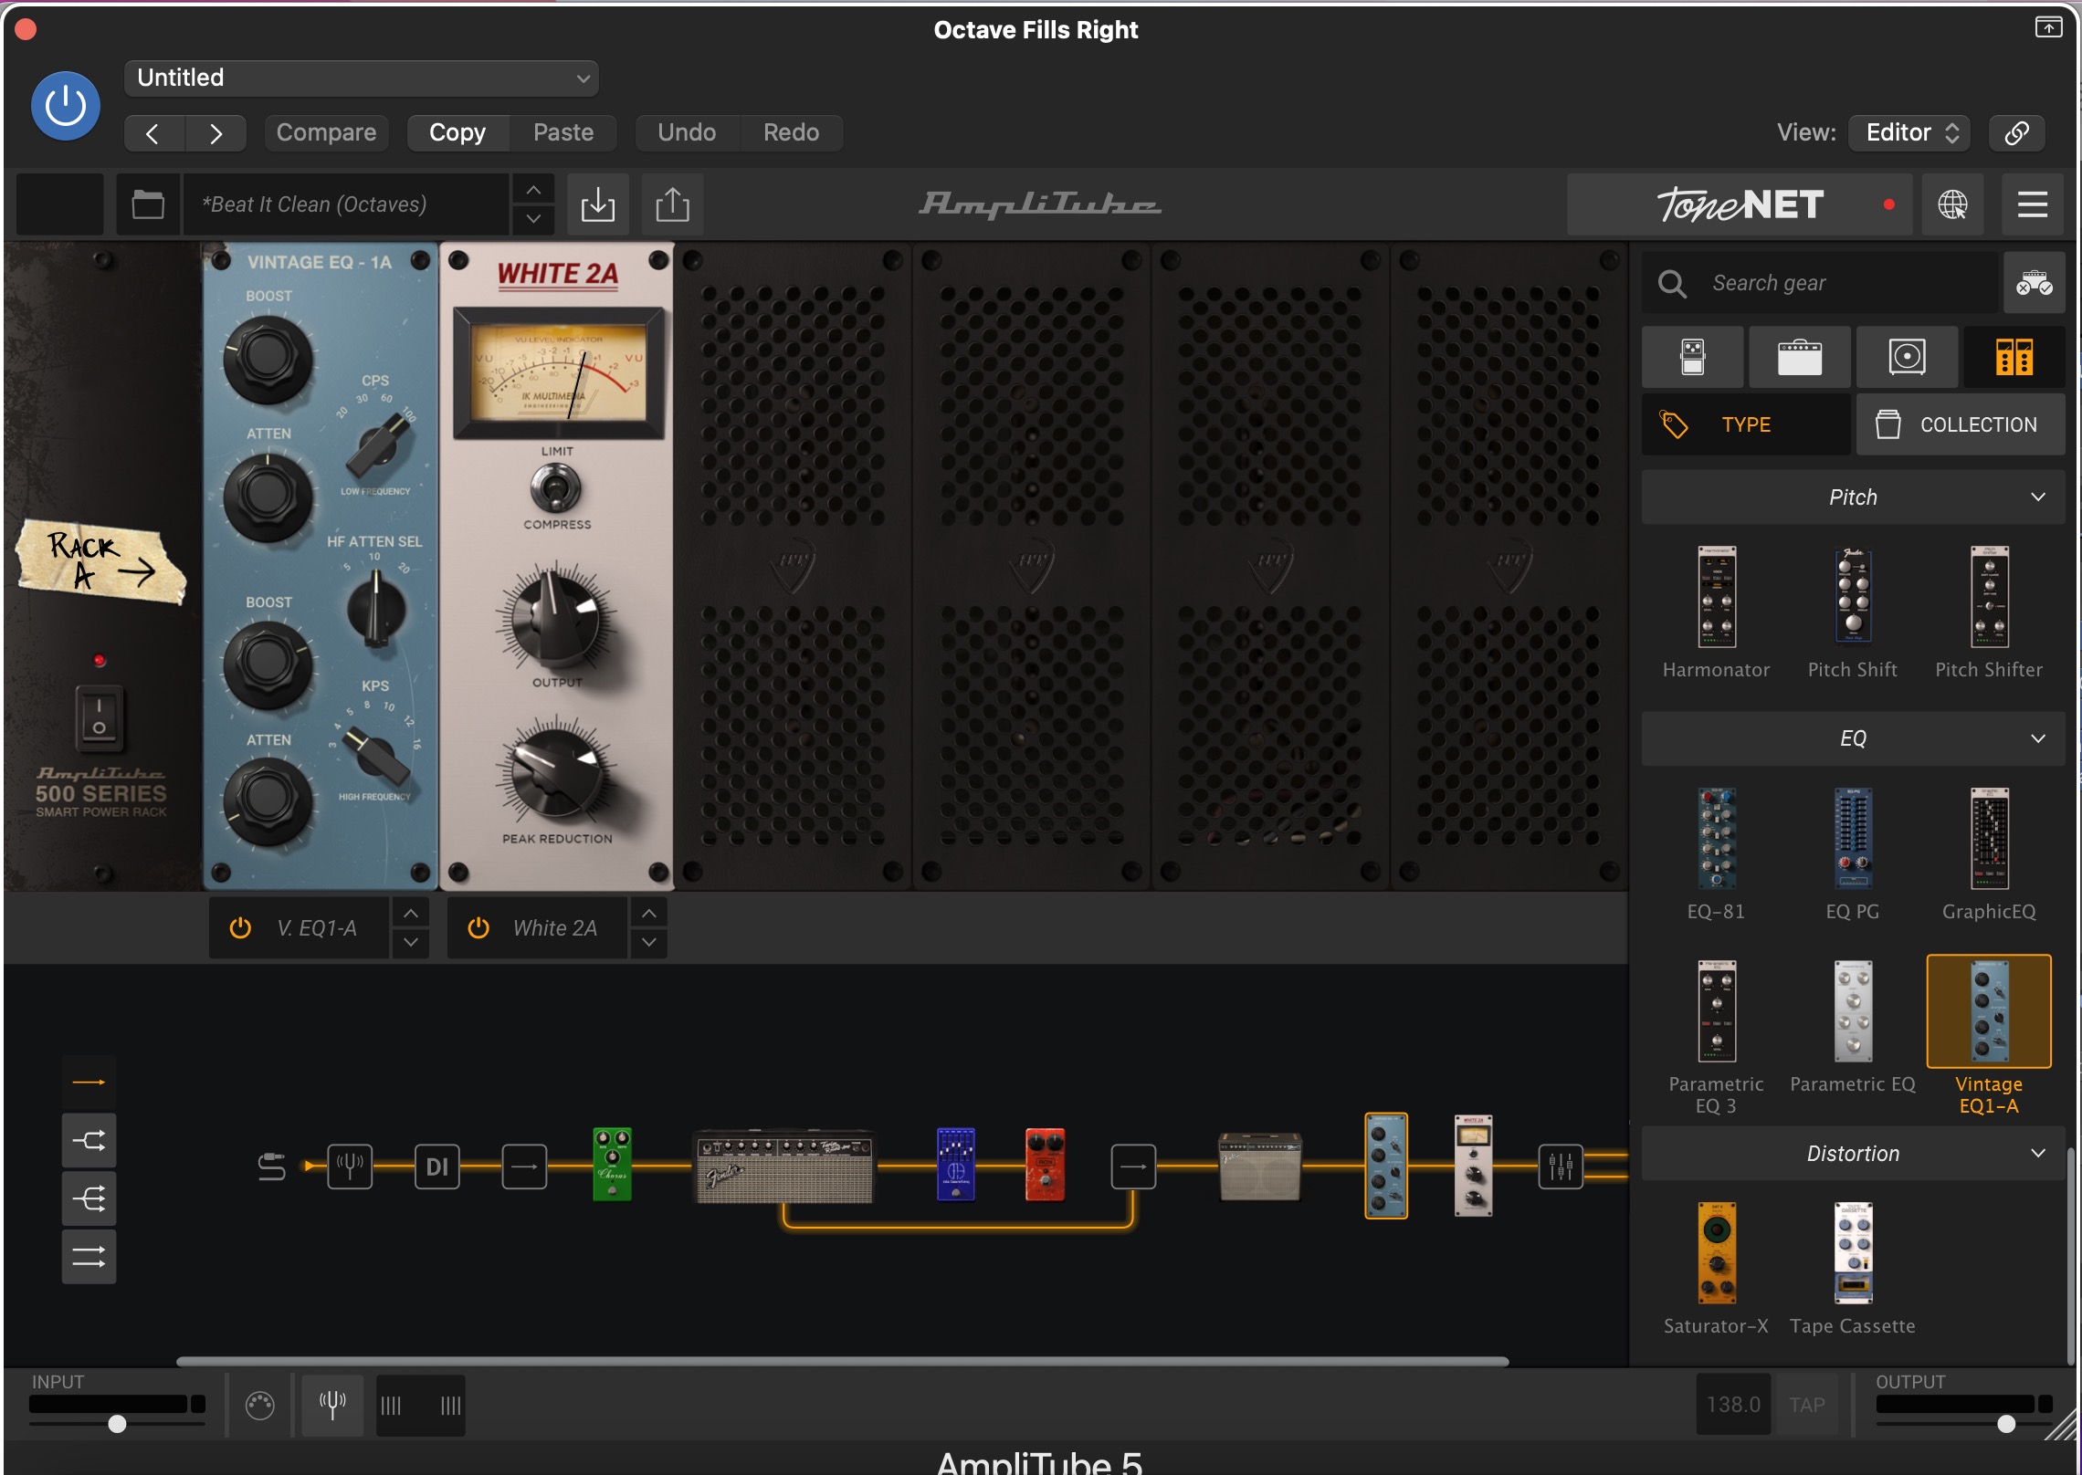Toggle V. EQ1-A power button
This screenshot has height=1475, width=2082.
[x=240, y=928]
